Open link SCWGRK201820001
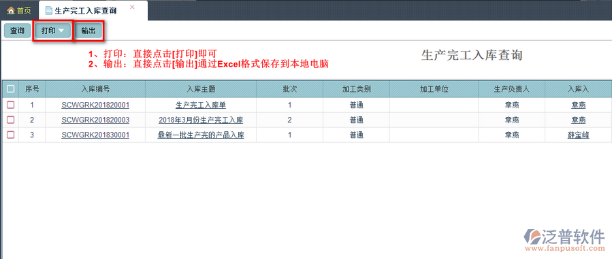 [95, 105]
